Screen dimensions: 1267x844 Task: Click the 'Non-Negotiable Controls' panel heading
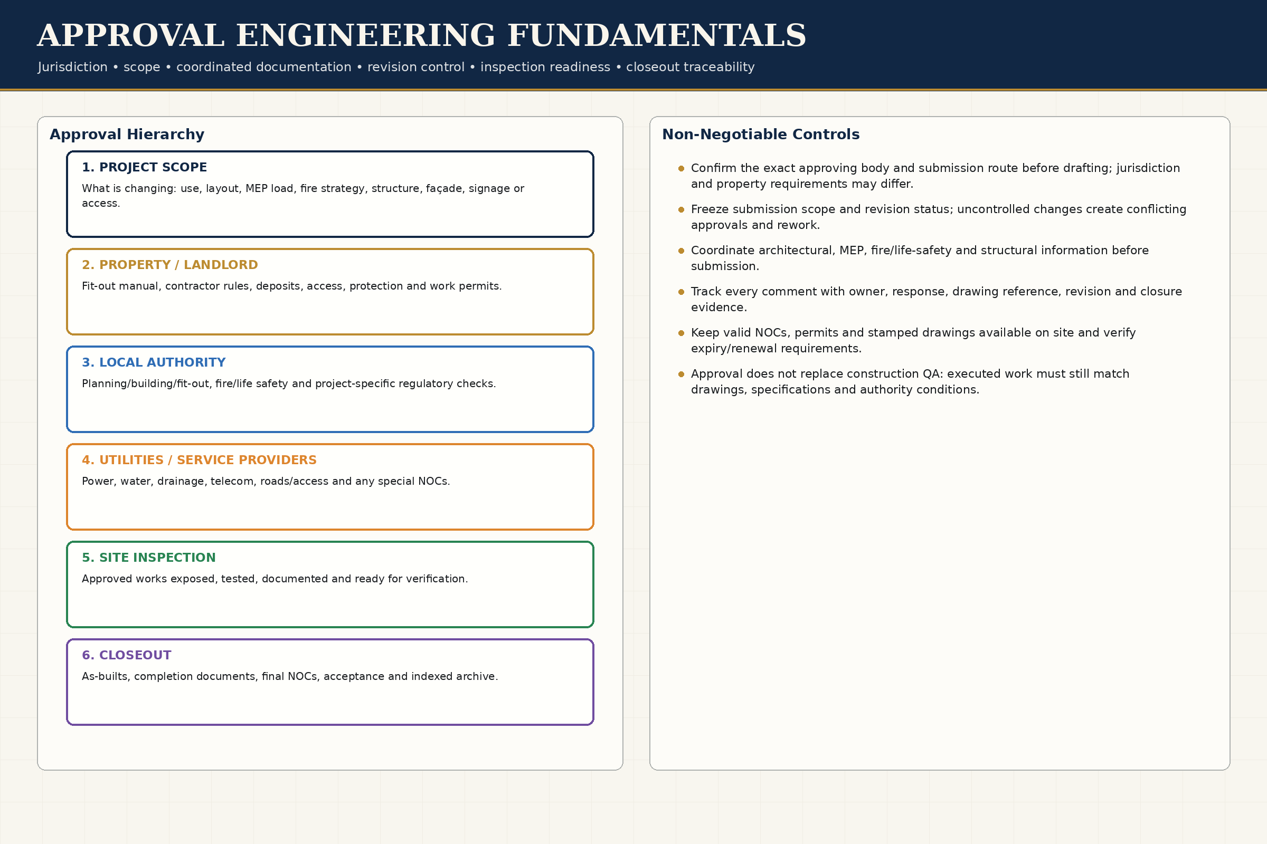coord(761,134)
